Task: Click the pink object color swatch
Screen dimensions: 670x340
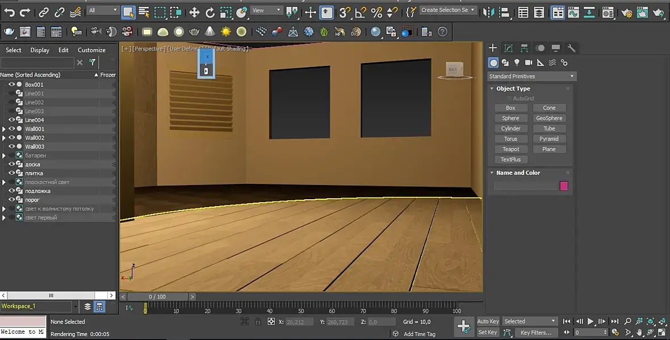Action: tap(564, 186)
